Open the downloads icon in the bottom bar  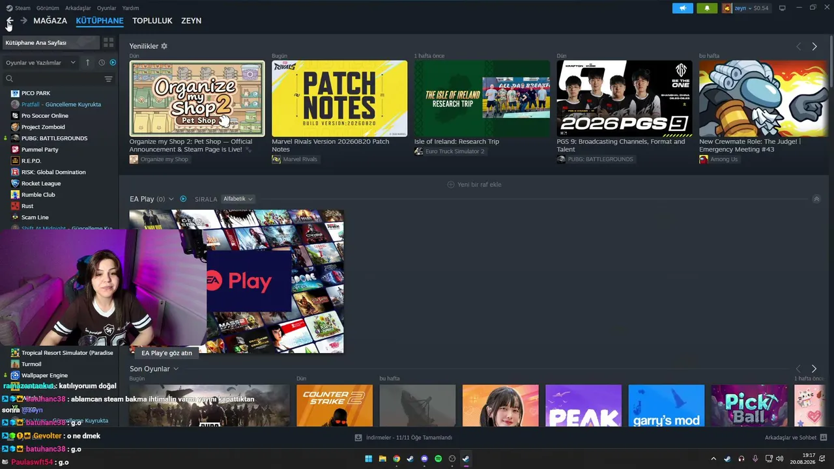click(358, 437)
